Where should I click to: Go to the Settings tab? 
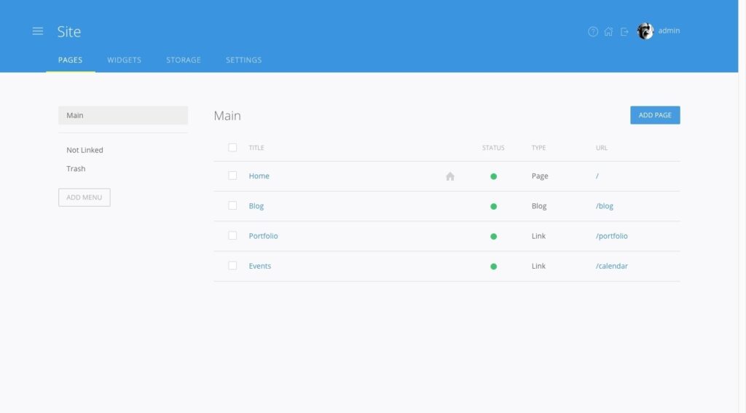243,60
